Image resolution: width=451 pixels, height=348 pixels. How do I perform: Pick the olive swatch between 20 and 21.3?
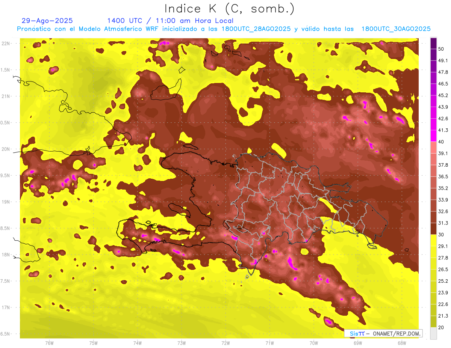click(433, 321)
